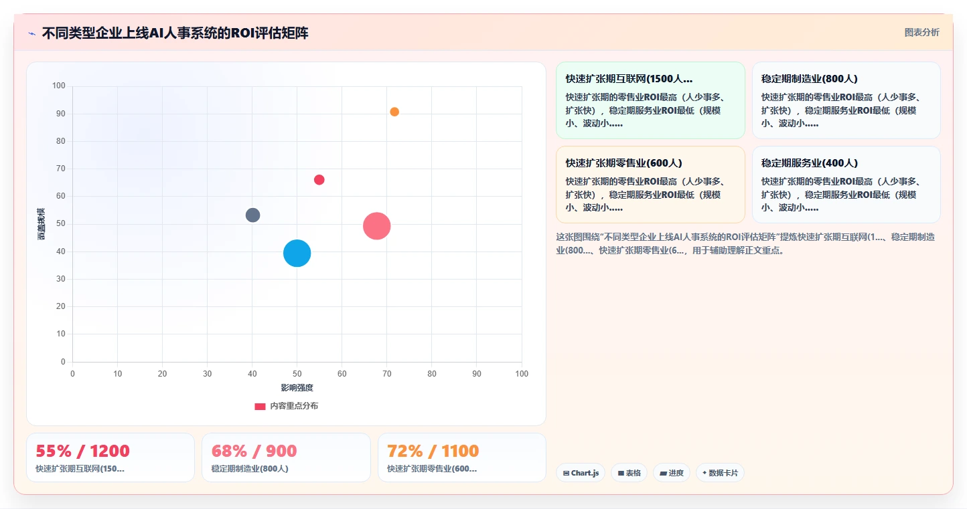Toggle the 内容重点分布 legend color box
Image resolution: width=967 pixels, height=509 pixels.
coord(260,407)
